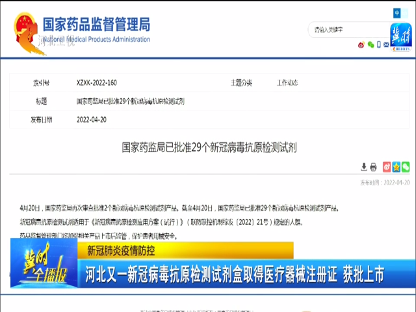This screenshot has height=312, width=416.
Task: Select the 中 Chinese language button
Action: tap(397, 13)
